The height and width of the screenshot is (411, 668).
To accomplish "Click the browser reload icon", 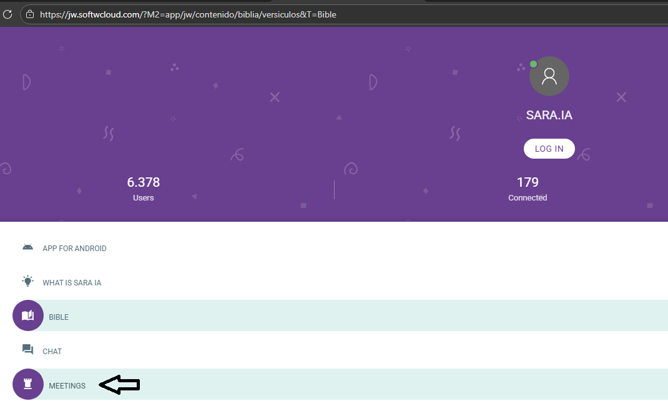I will [x=7, y=14].
